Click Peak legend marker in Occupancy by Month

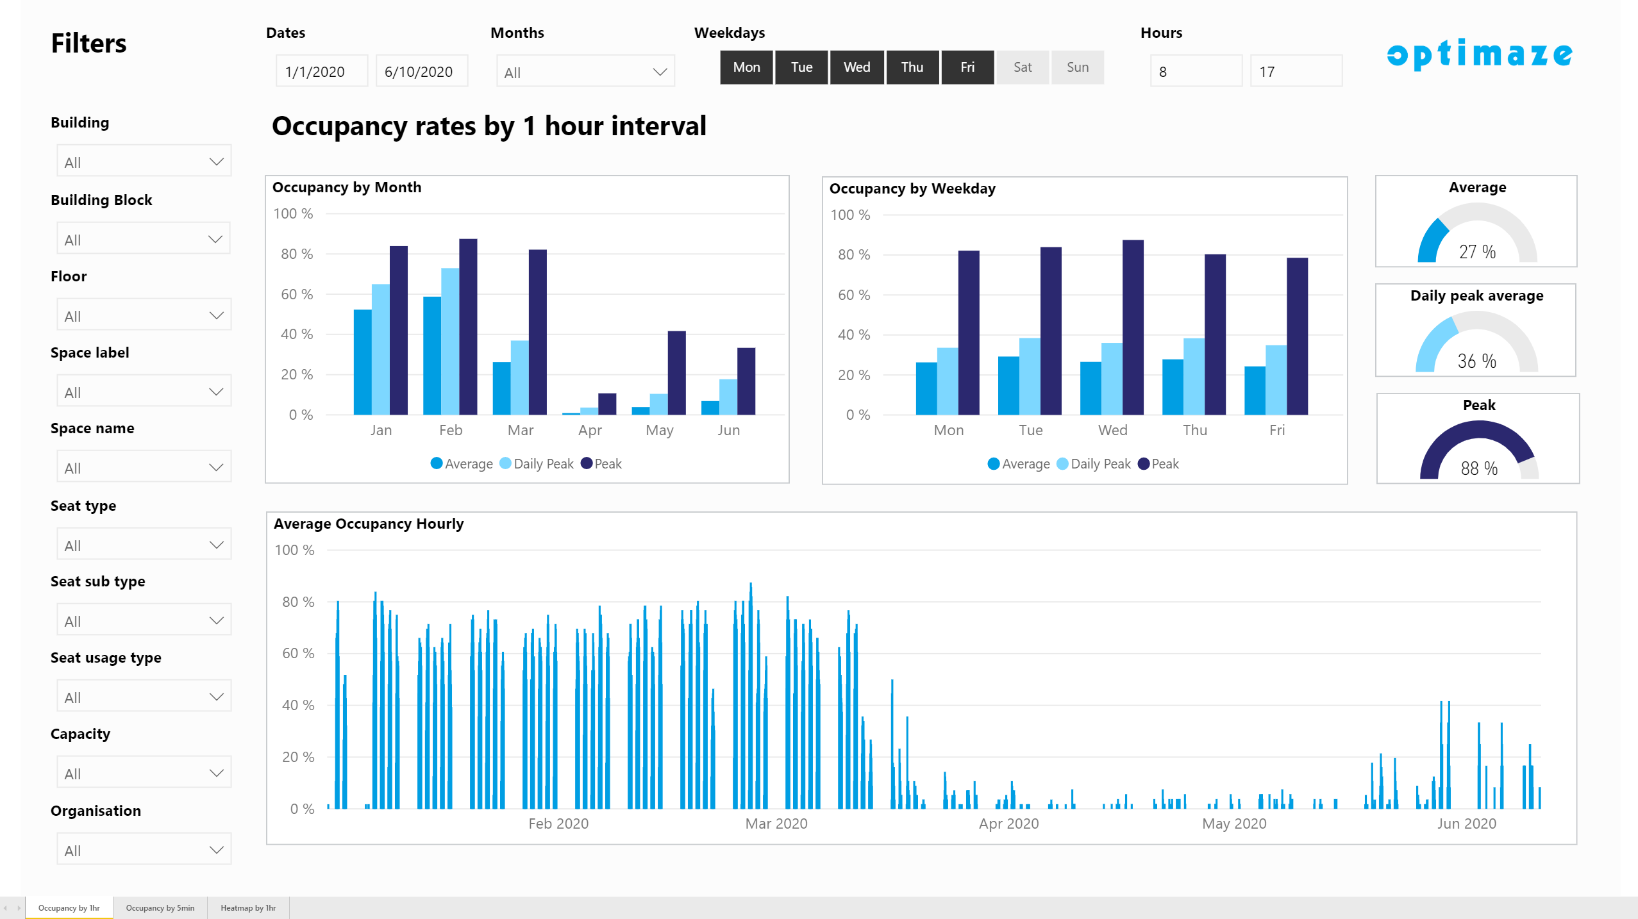tap(586, 463)
